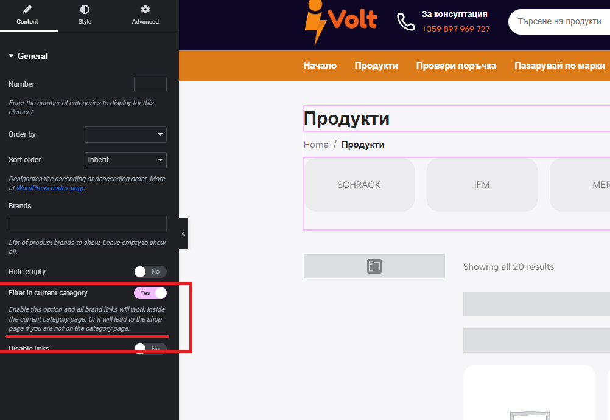Click the sidebar filter layout icon
610x420 pixels.
coord(374,266)
